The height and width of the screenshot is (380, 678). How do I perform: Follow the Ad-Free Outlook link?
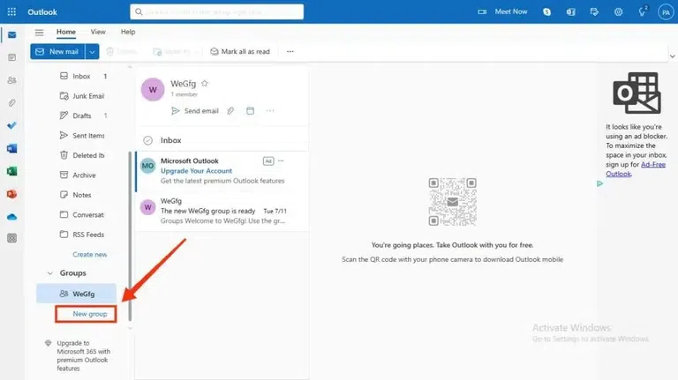636,169
